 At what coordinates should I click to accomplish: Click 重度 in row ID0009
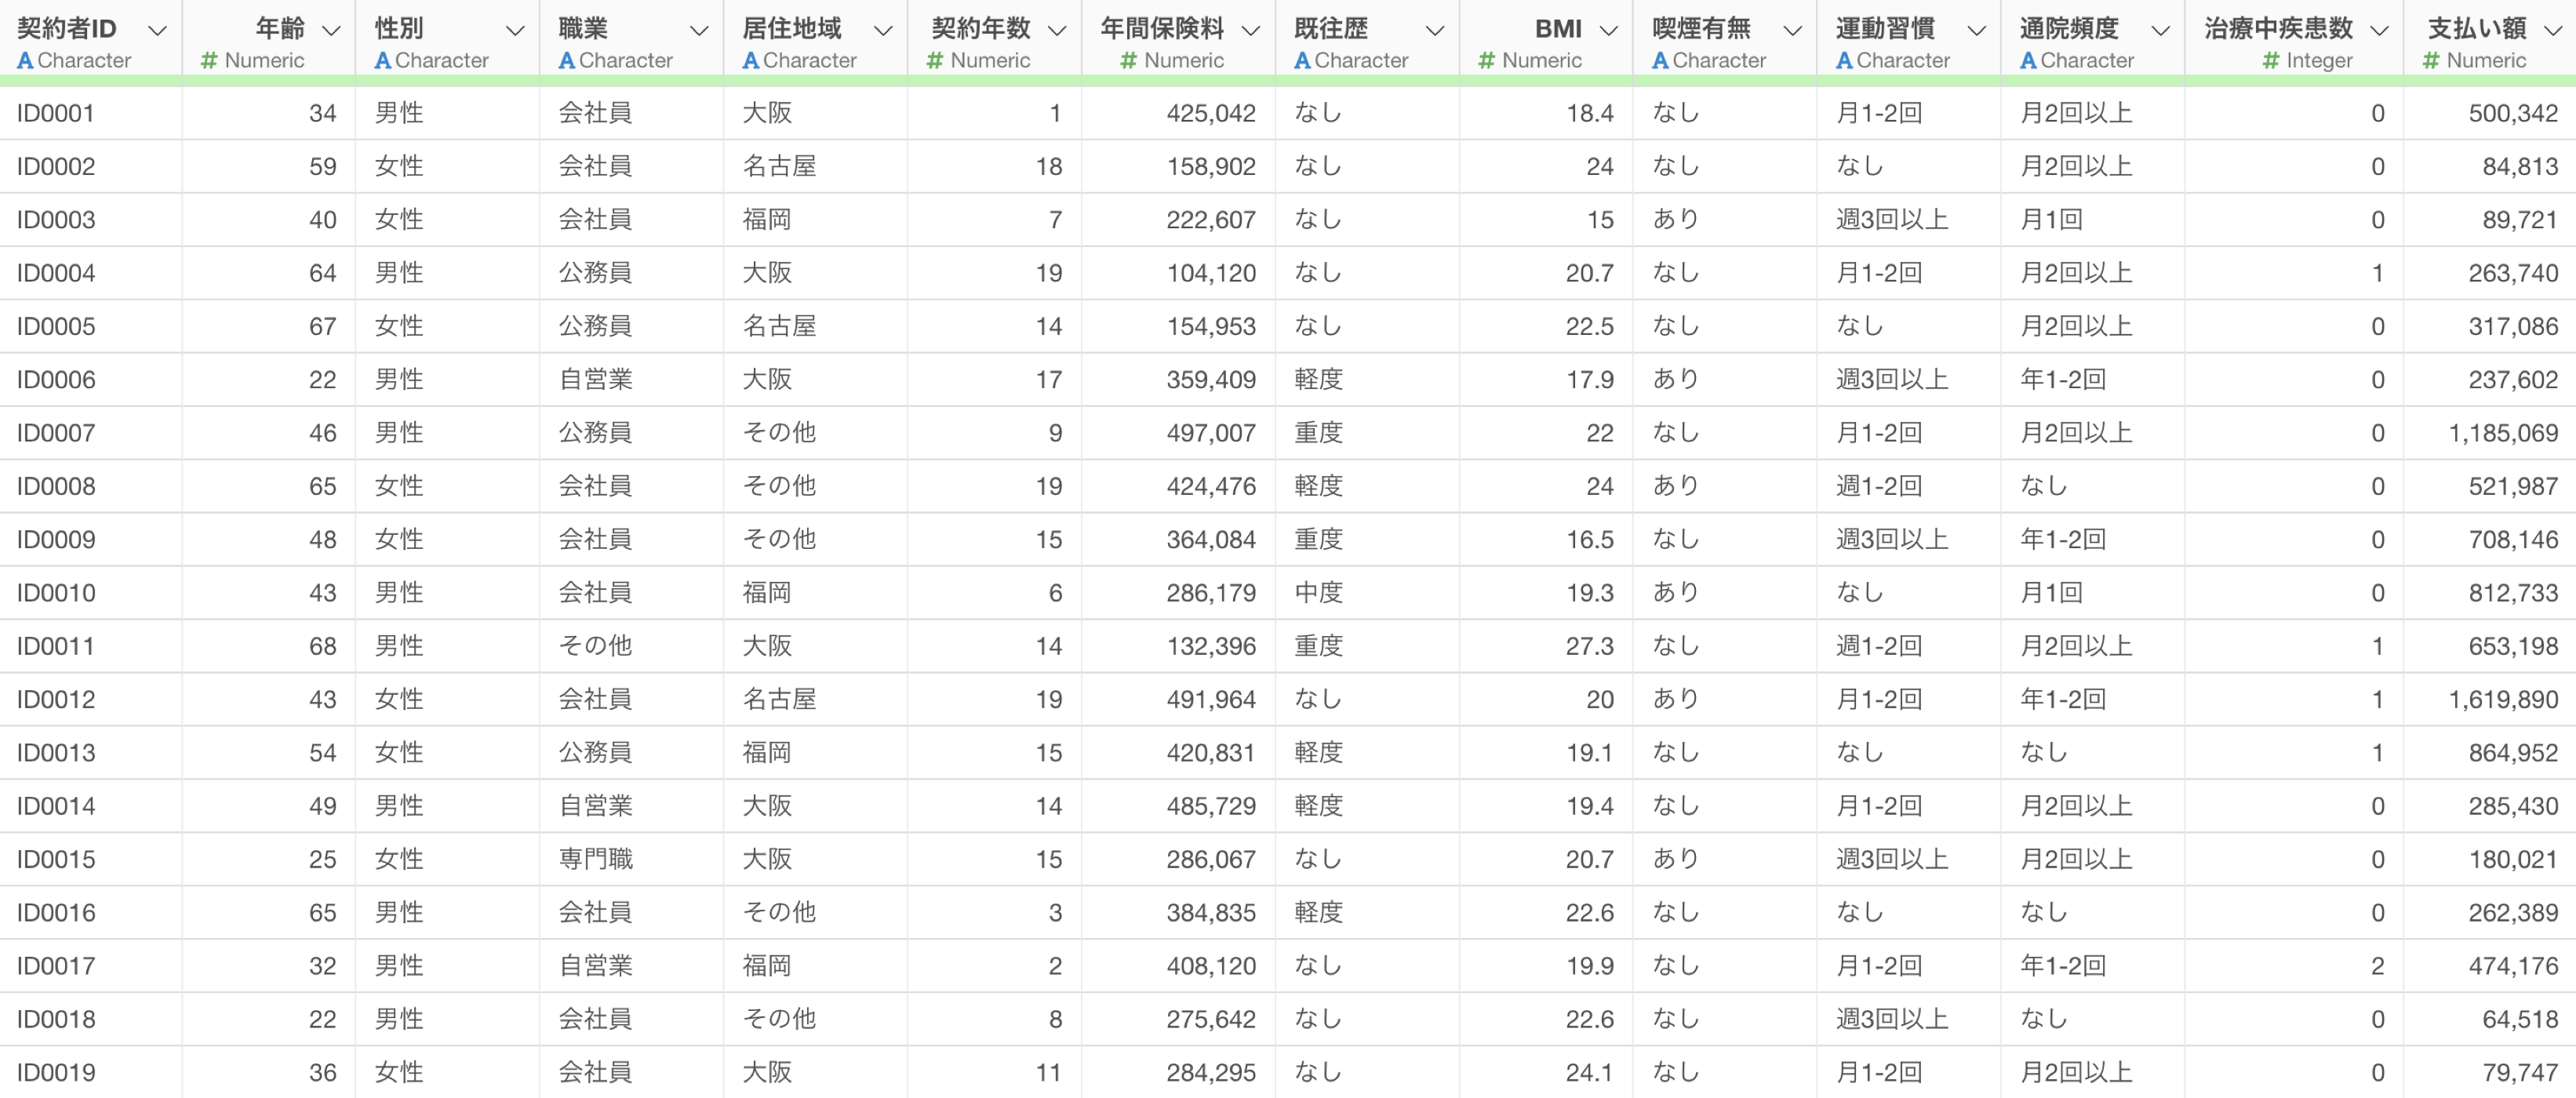tap(1319, 539)
